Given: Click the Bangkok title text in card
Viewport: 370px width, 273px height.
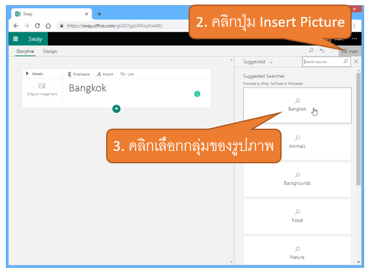Looking at the screenshot, I should pyautogui.click(x=88, y=88).
